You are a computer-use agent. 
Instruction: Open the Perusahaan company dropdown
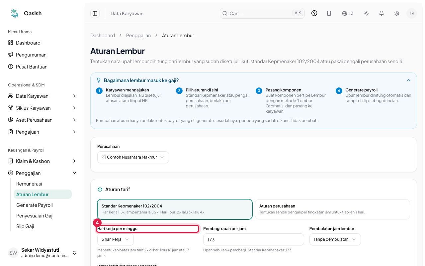133,157
